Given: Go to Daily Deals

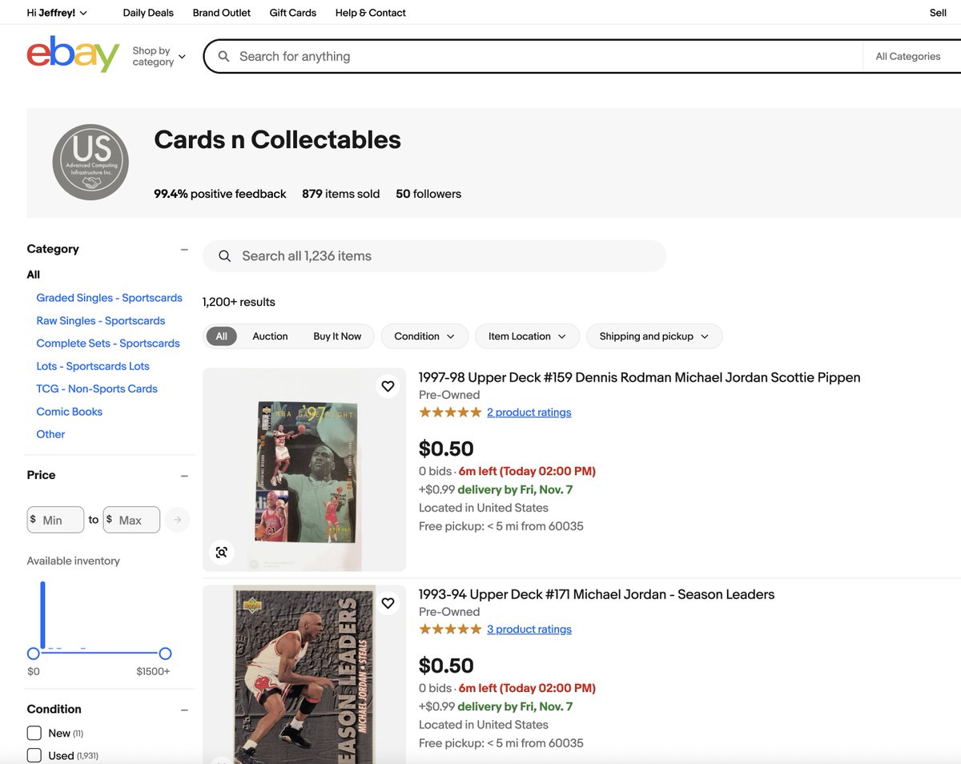Looking at the screenshot, I should tap(148, 13).
